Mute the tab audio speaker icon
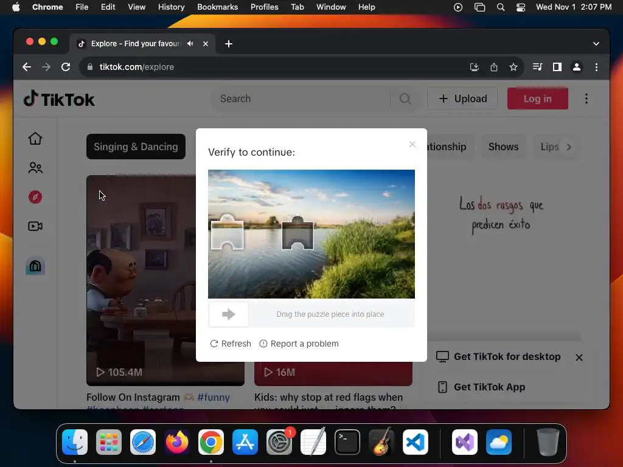The image size is (623, 467). coord(190,44)
